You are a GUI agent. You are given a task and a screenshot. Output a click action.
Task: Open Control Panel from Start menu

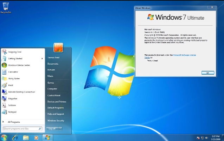(x=54, y=95)
